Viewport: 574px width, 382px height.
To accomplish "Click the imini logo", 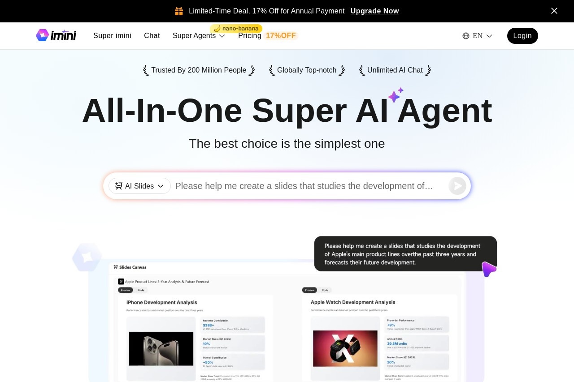I will coord(56,35).
